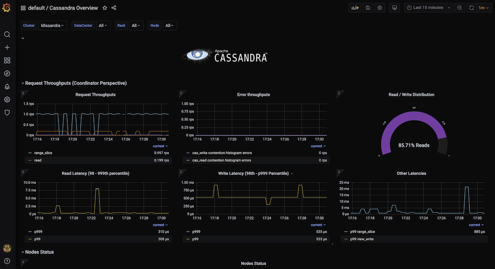Open the Other Latencies panel title menu
495x269 pixels.
tap(411, 173)
